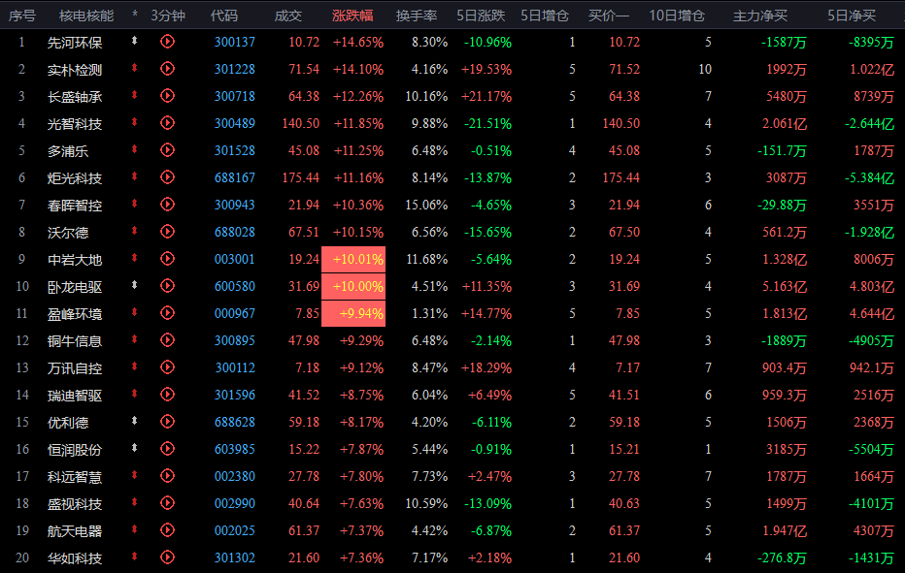Viewport: 905px width, 573px height.
Task: Click stock code 600580
Action: coord(234,286)
